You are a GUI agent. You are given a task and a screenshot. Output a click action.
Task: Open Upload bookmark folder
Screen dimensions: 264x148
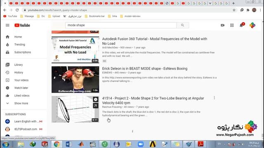coord(54,16)
